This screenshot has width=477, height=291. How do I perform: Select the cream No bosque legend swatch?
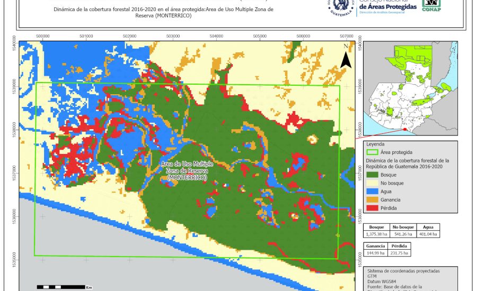click(x=372, y=183)
